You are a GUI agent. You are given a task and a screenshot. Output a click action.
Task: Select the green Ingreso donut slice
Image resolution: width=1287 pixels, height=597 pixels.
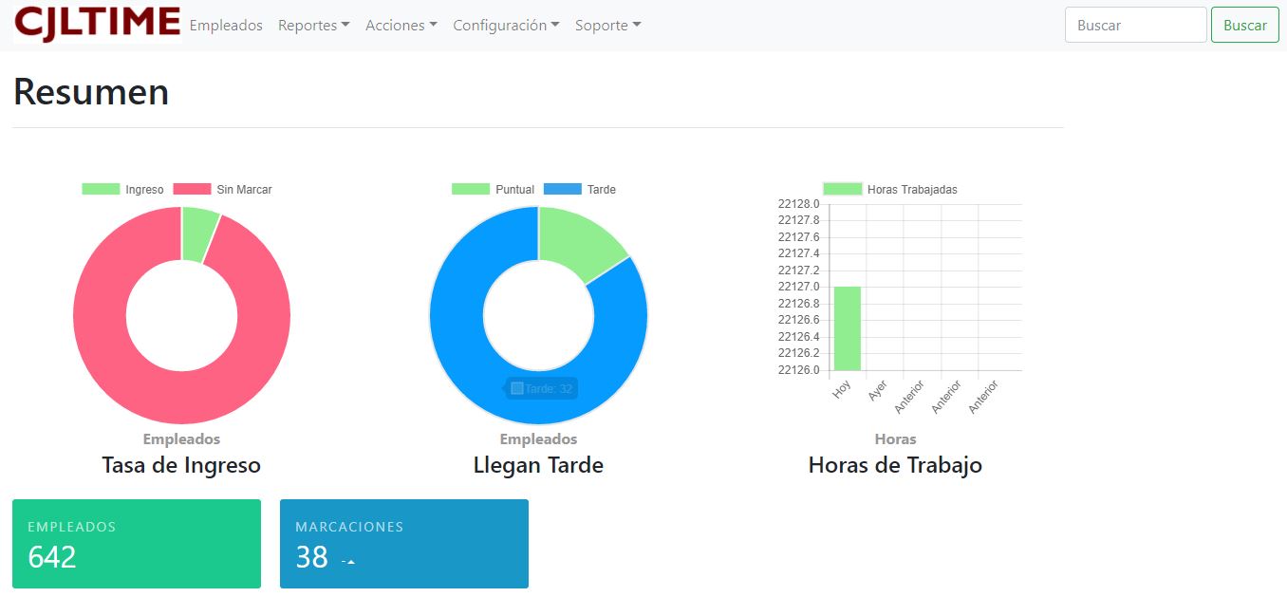point(198,233)
